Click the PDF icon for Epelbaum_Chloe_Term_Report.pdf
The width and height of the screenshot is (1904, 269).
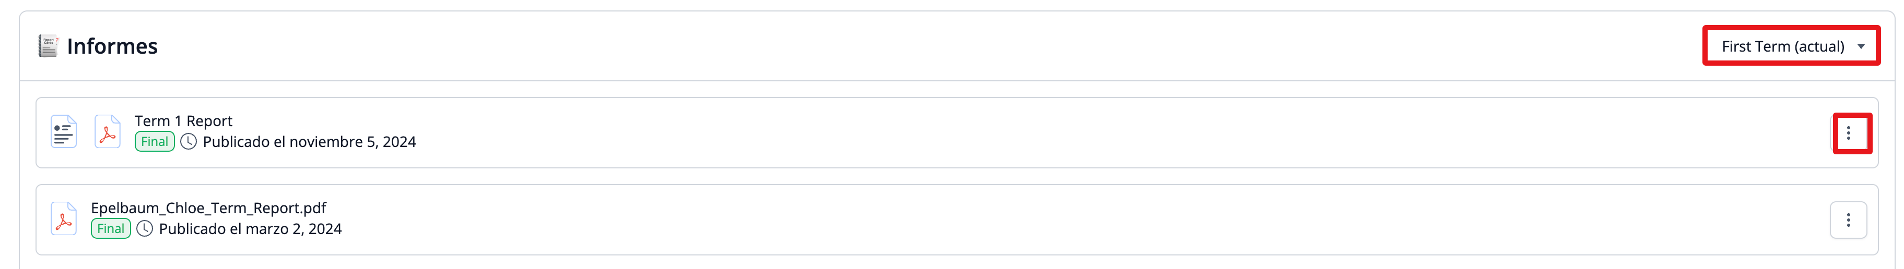64,219
